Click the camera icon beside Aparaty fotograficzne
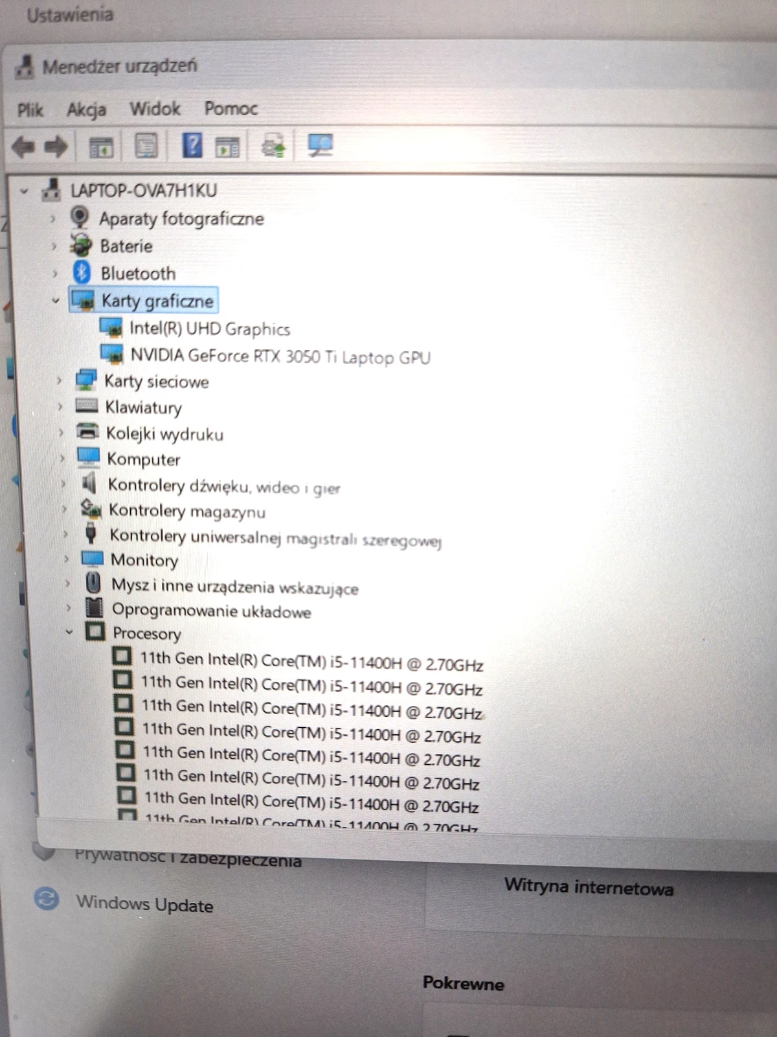Image resolution: width=777 pixels, height=1037 pixels. click(80, 217)
